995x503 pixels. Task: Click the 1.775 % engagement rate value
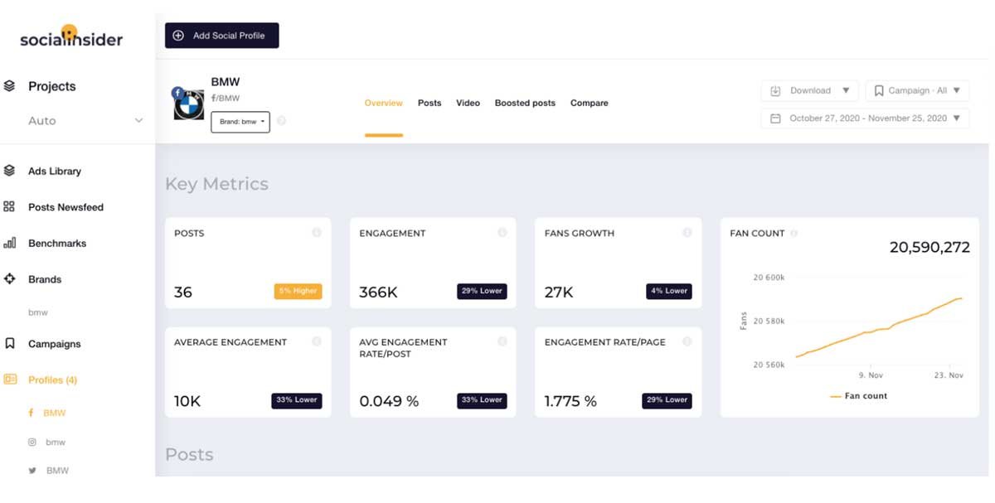570,401
